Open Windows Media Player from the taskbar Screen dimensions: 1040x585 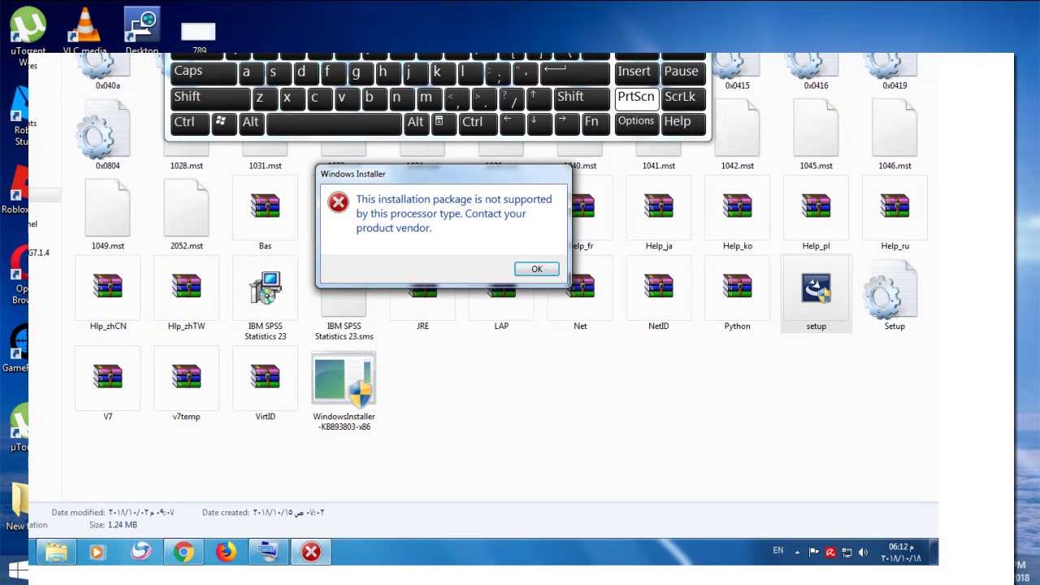point(97,552)
